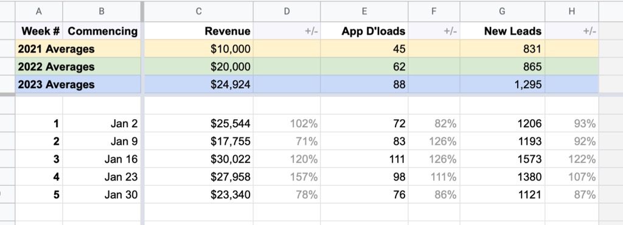Click the 98 app downloads cell
Viewport: 623px width, 225px height.
pos(364,176)
